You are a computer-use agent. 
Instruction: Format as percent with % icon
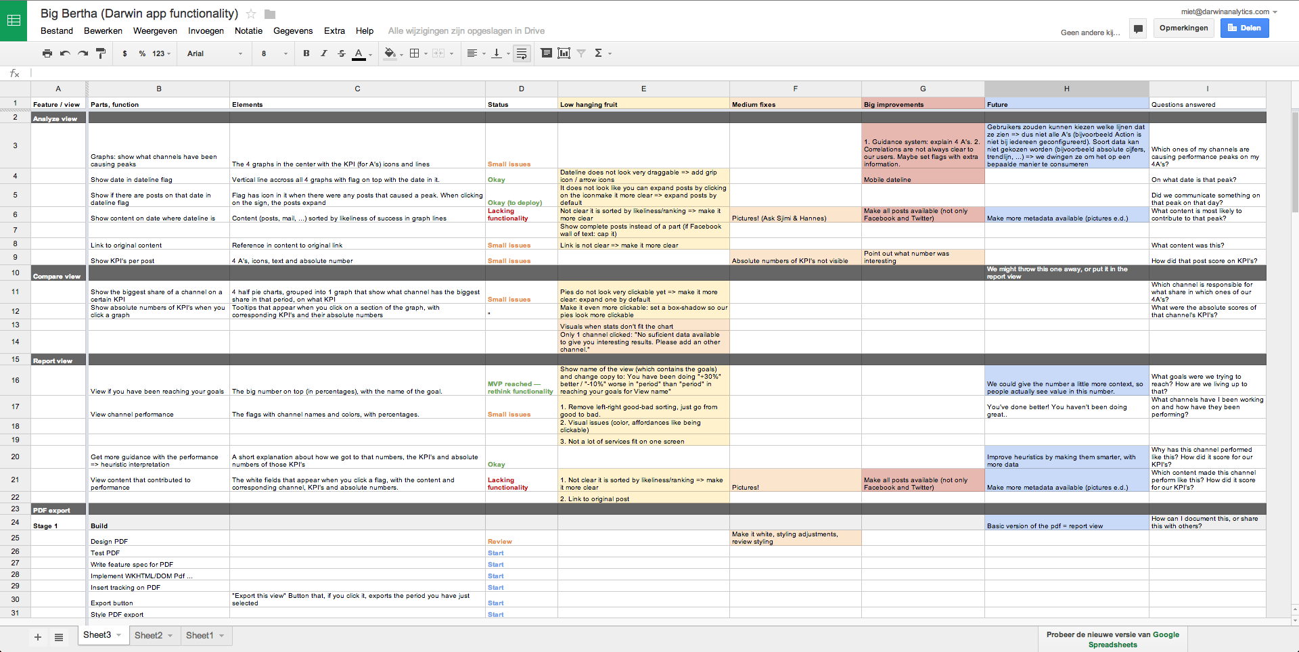142,53
